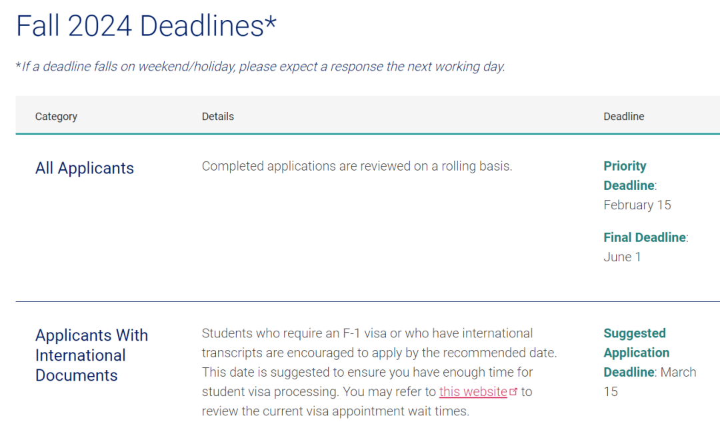Click the Fall 2024 Deadlines heading

point(147,26)
